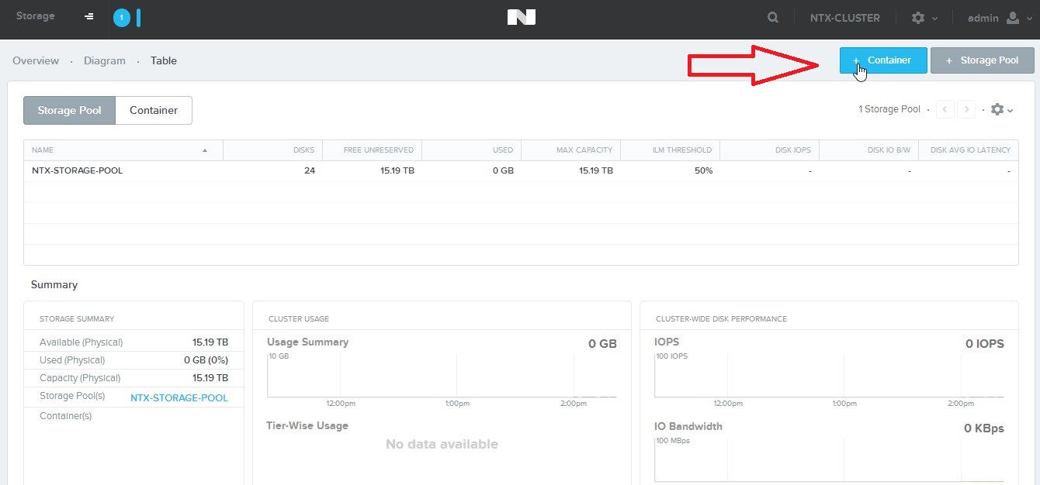The image size is (1040, 485).
Task: Go to next page of storage pools
Action: pos(966,110)
